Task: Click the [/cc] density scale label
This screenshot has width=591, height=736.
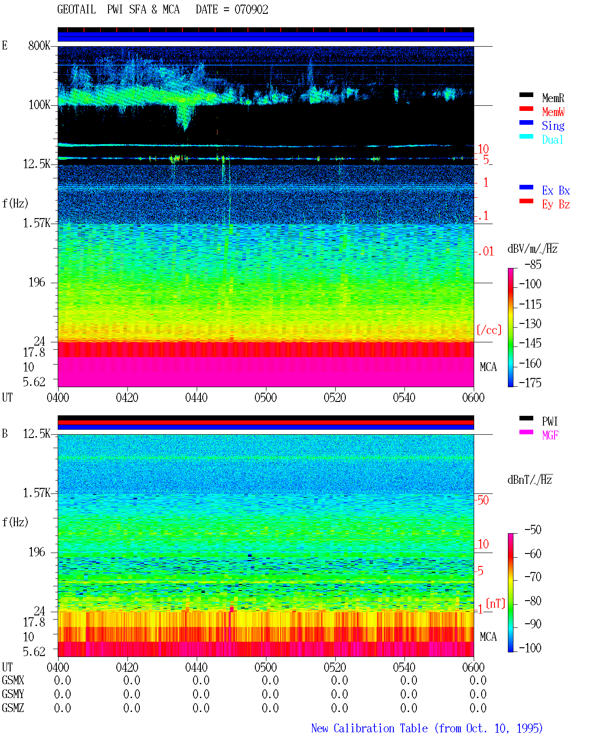Action: tap(489, 330)
